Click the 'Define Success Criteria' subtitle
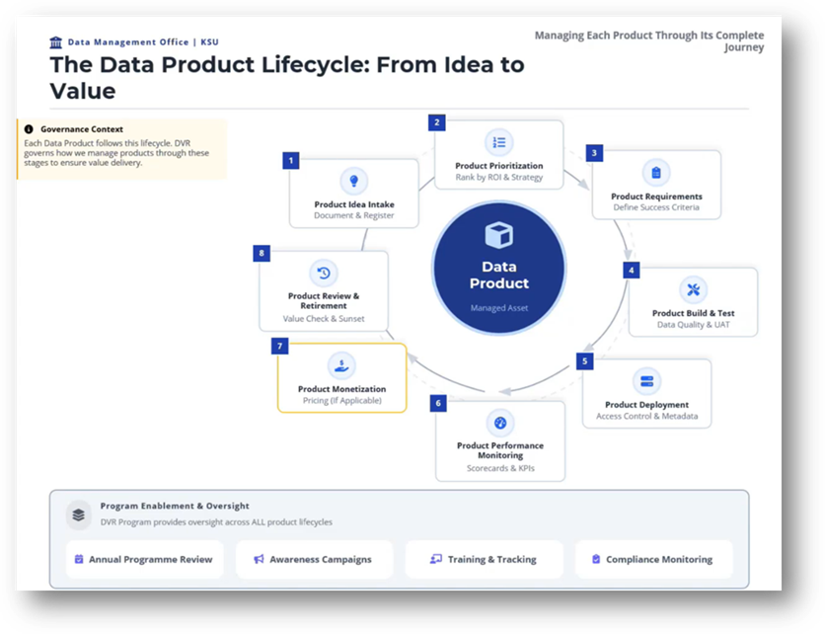825x634 pixels. pos(656,207)
